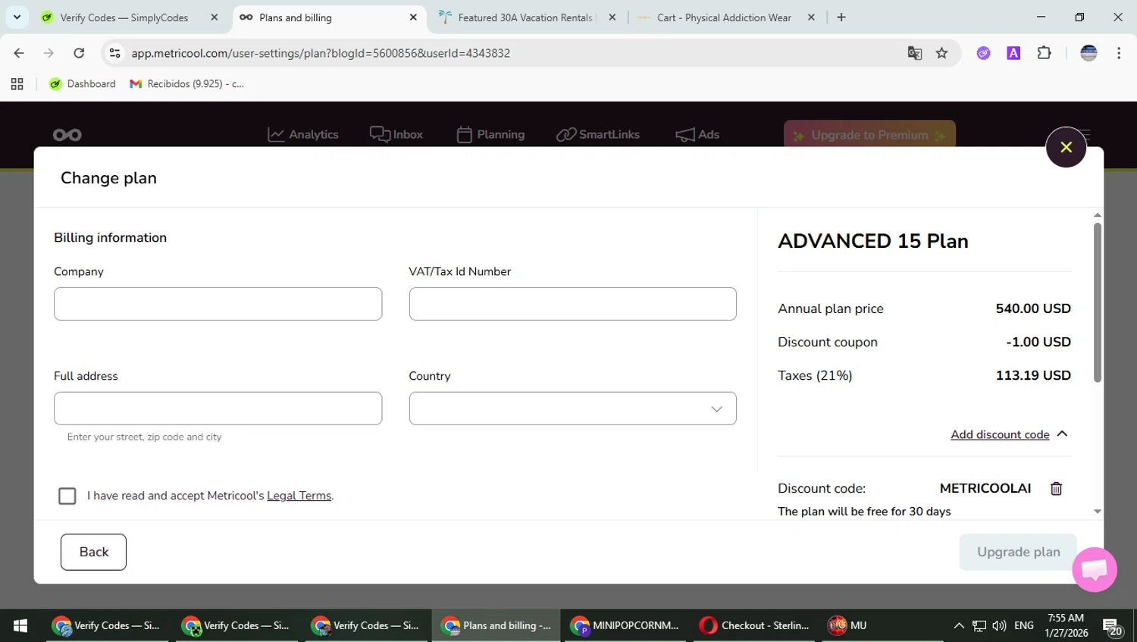View site information icon
1137x642 pixels.
(x=115, y=53)
